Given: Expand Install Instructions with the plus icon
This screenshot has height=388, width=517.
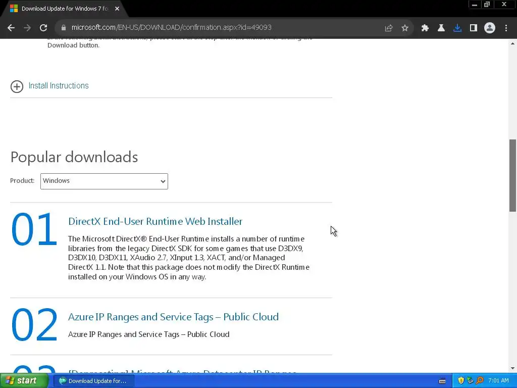Looking at the screenshot, I should (17, 86).
